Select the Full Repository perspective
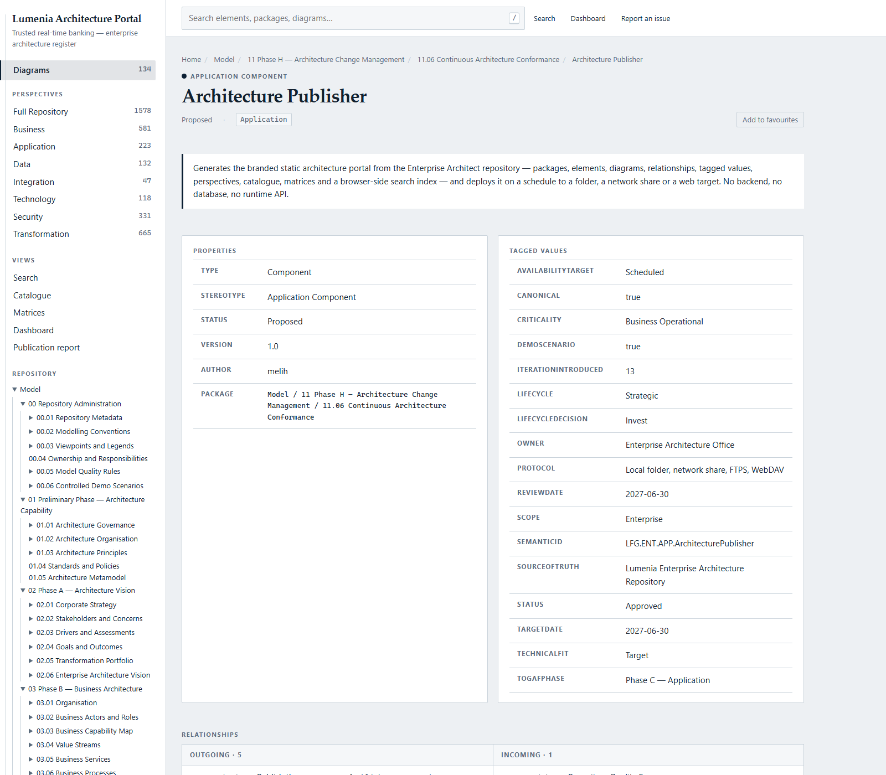 tap(81, 112)
